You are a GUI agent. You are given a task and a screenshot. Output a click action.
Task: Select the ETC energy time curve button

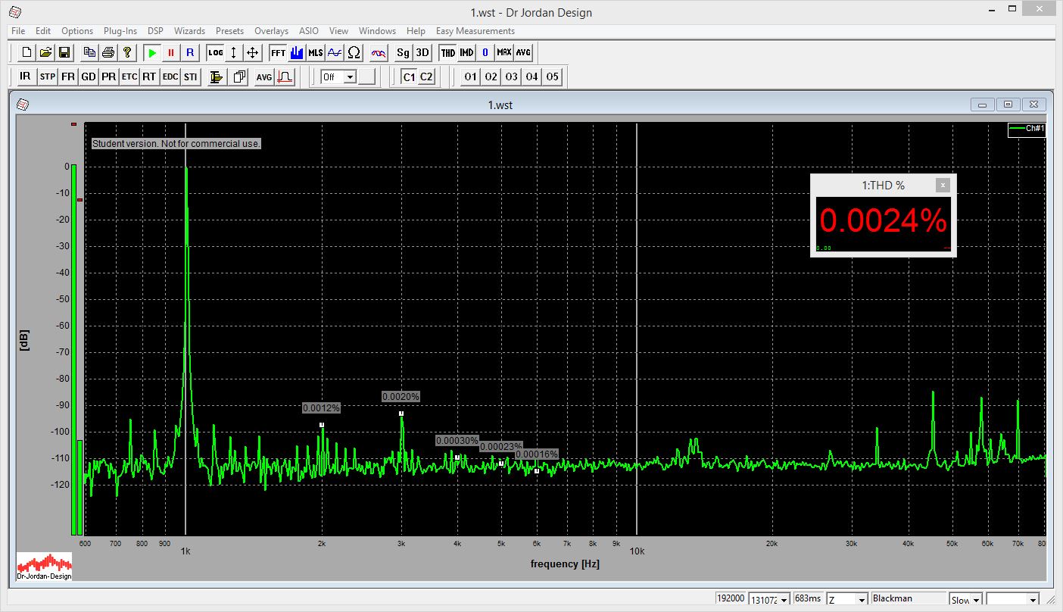coord(129,76)
